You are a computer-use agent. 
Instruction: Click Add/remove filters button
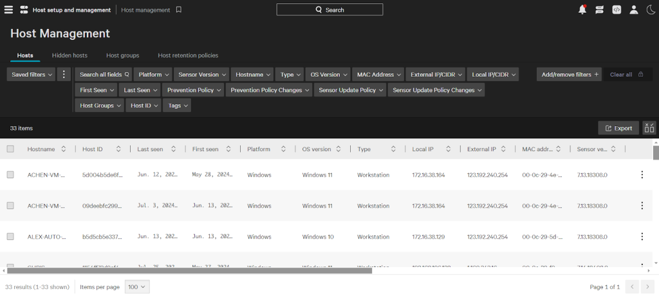[x=569, y=75]
